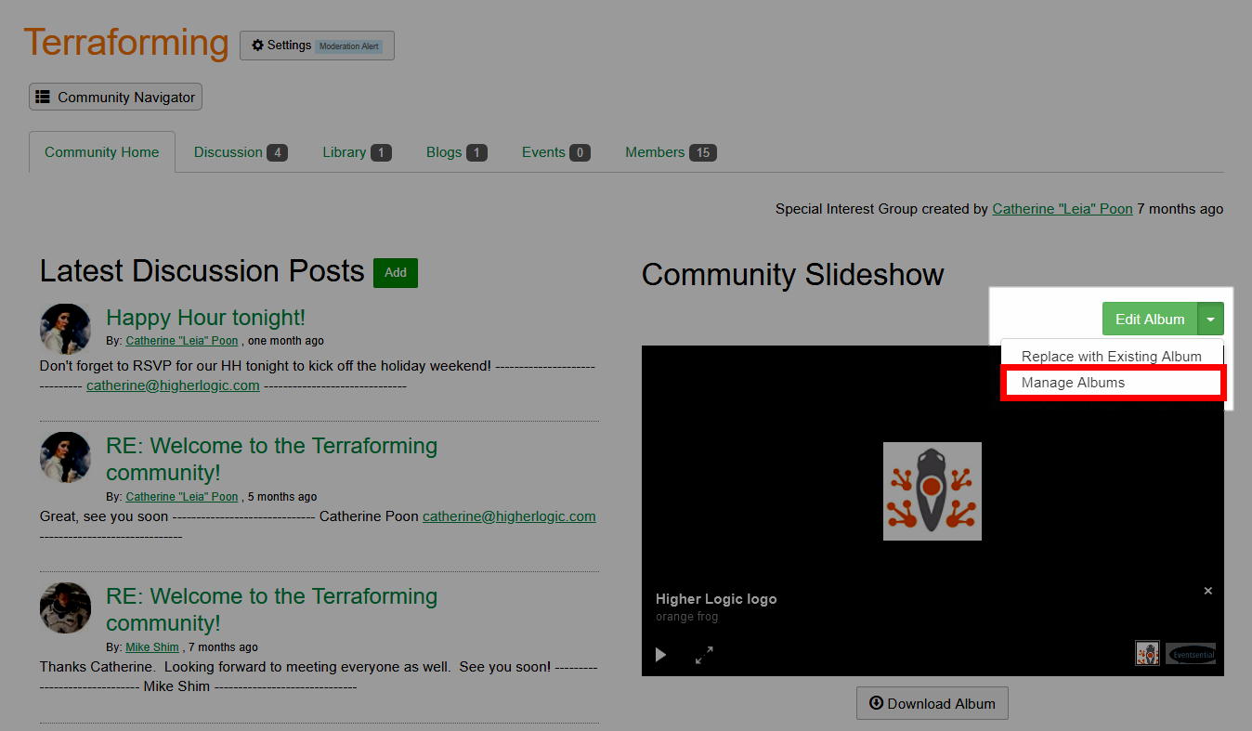
Task: Close the slideshow caption overlay
Action: pyautogui.click(x=1207, y=591)
